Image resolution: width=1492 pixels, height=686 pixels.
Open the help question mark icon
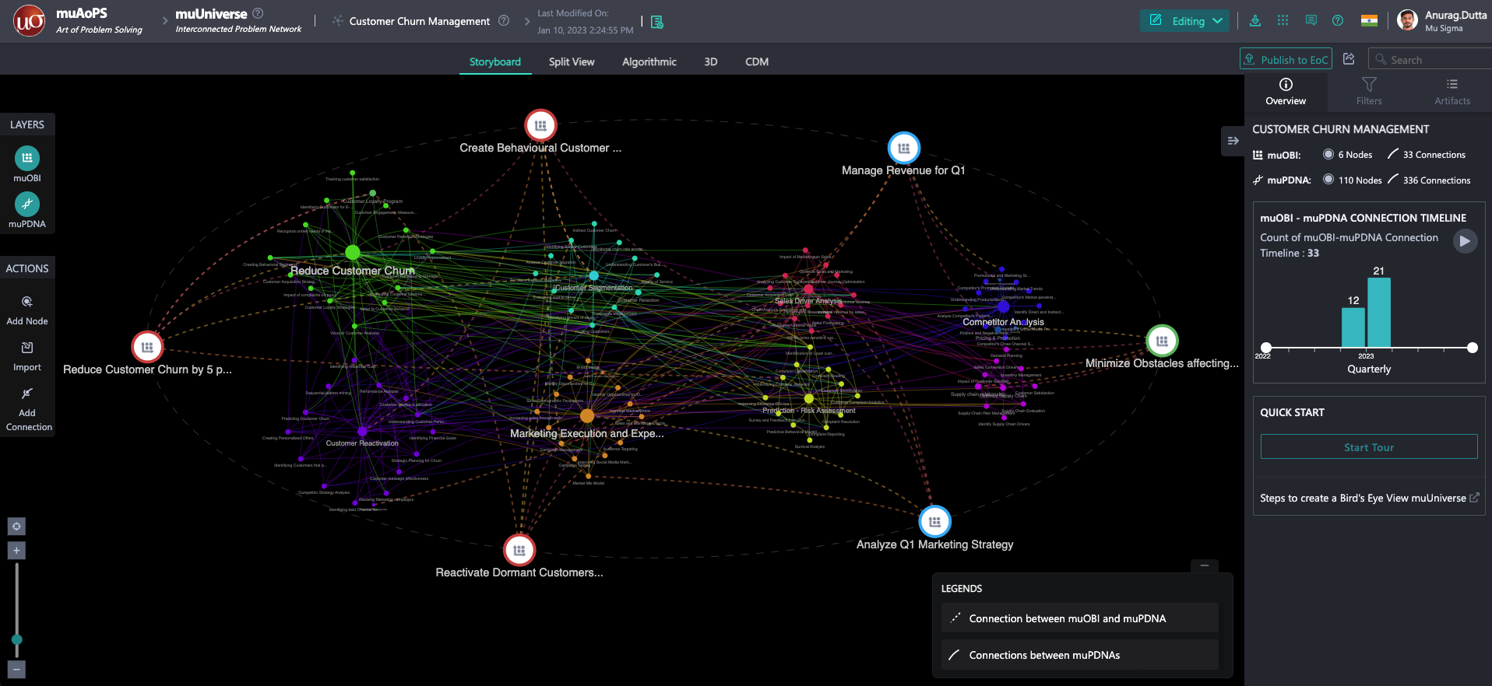1338,21
